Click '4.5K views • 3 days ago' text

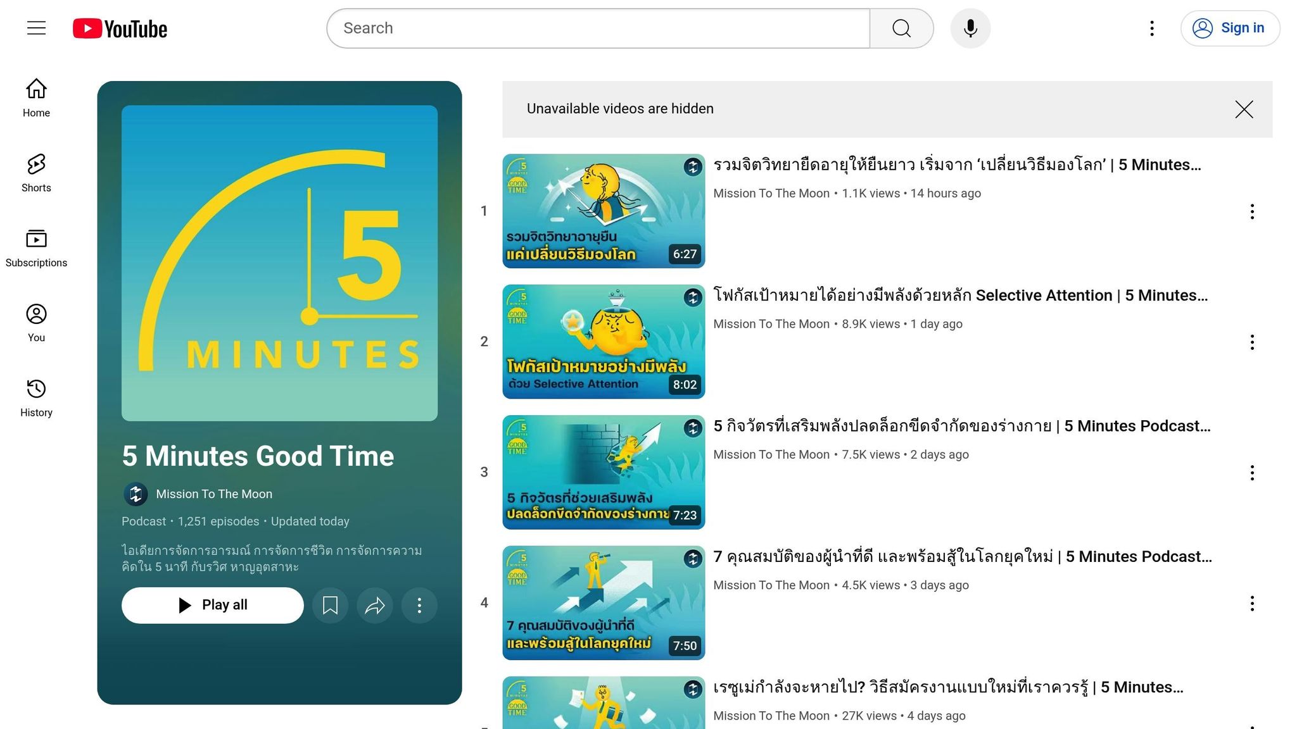tap(905, 585)
